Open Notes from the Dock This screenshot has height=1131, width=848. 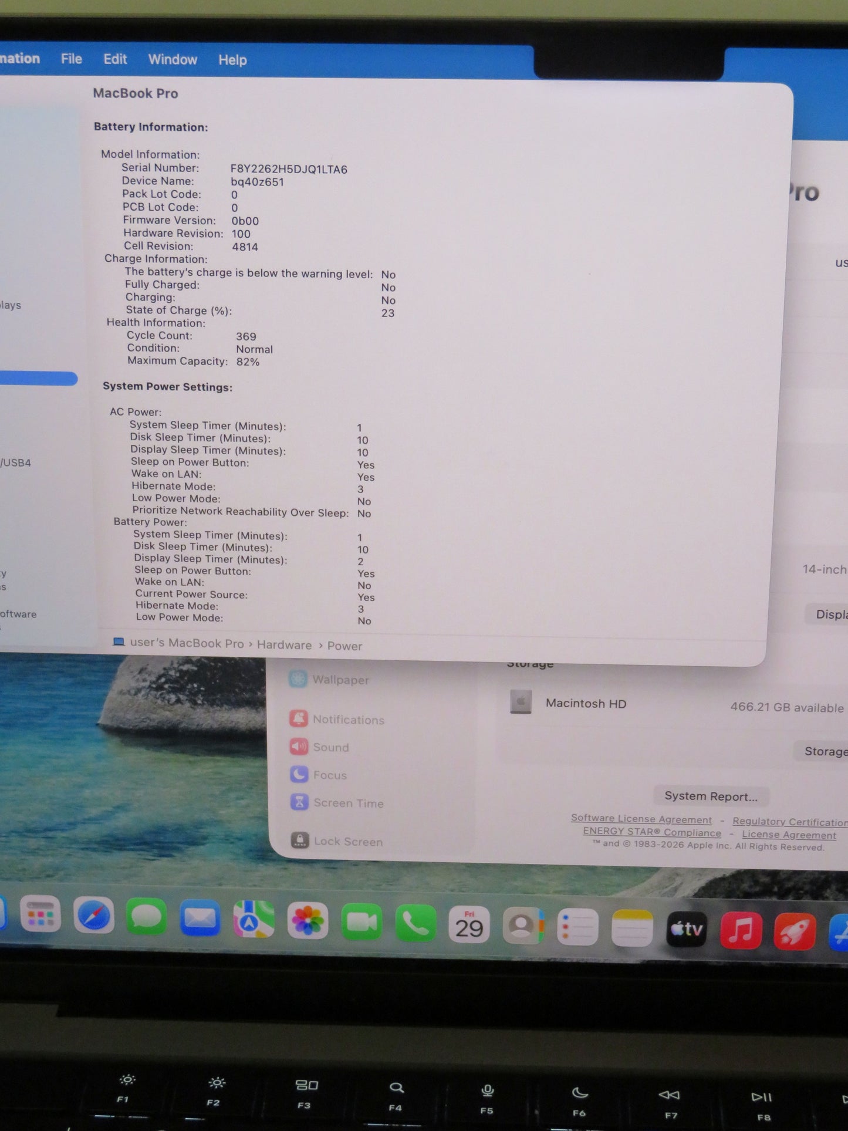(x=632, y=928)
